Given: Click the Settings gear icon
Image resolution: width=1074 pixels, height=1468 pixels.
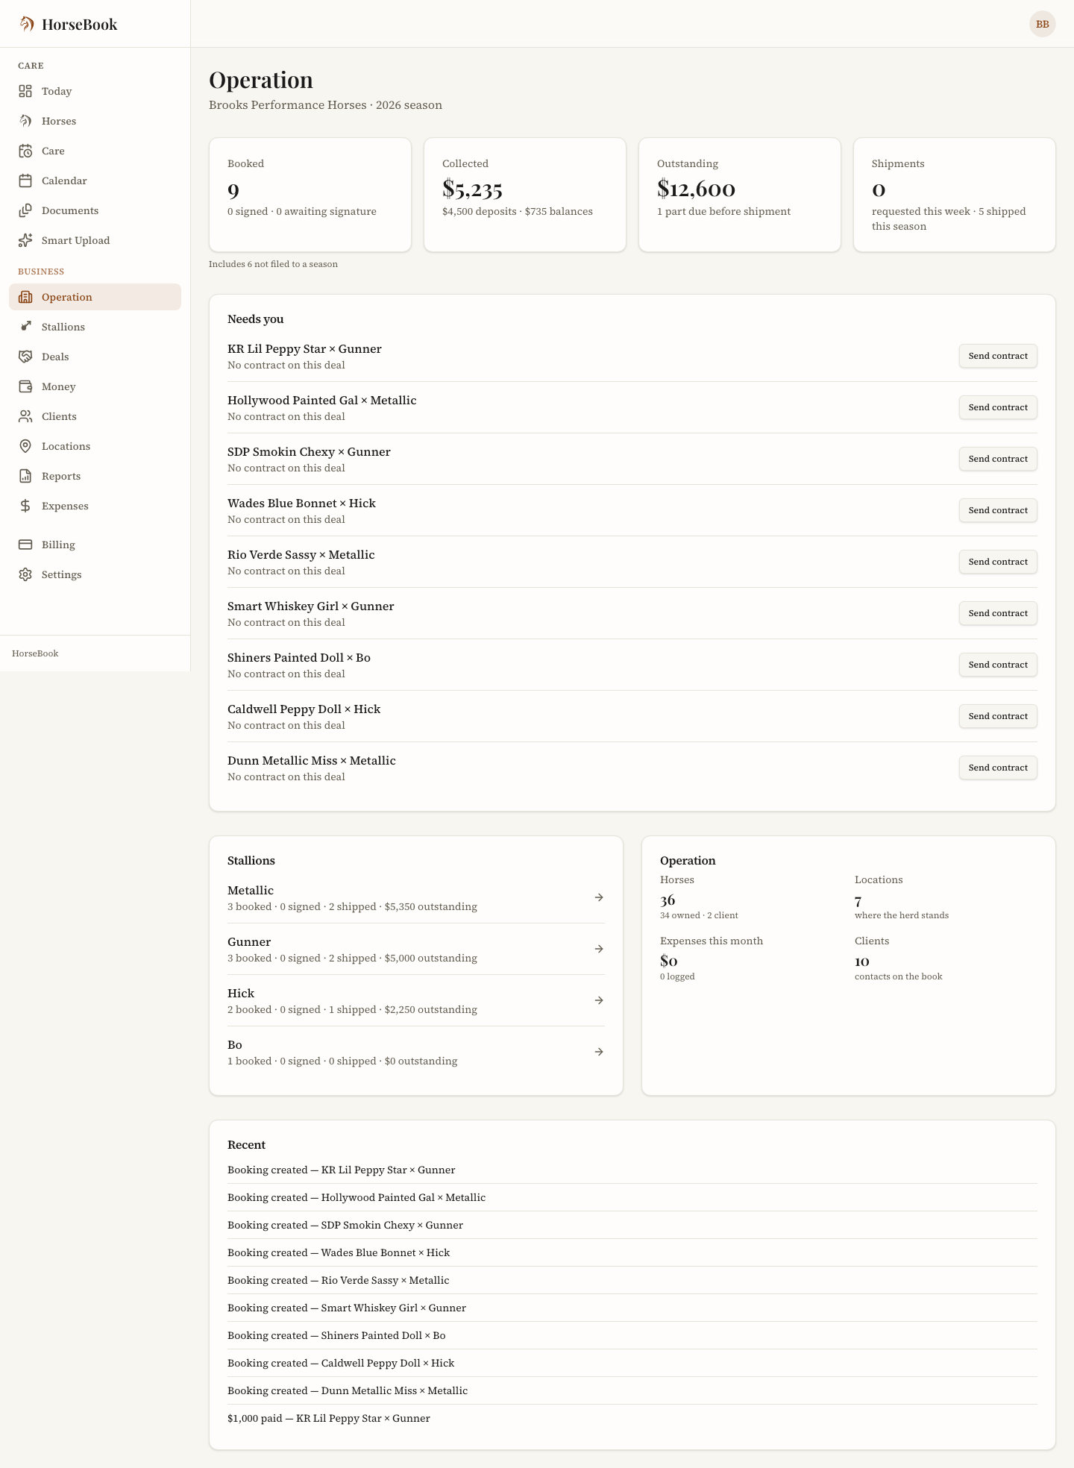Looking at the screenshot, I should (x=25, y=574).
